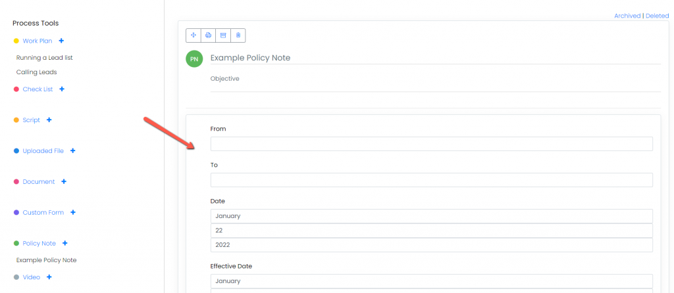Add a new Work Plan with plus icon
This screenshot has height=293, width=674.
tap(61, 41)
